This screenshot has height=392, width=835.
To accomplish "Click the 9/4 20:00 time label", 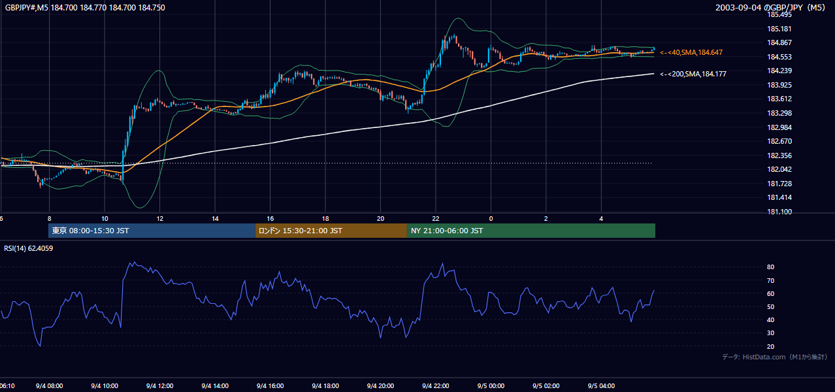I will point(381,386).
